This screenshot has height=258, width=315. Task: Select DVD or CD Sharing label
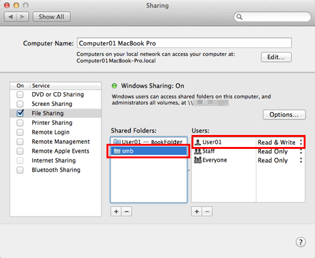point(58,95)
